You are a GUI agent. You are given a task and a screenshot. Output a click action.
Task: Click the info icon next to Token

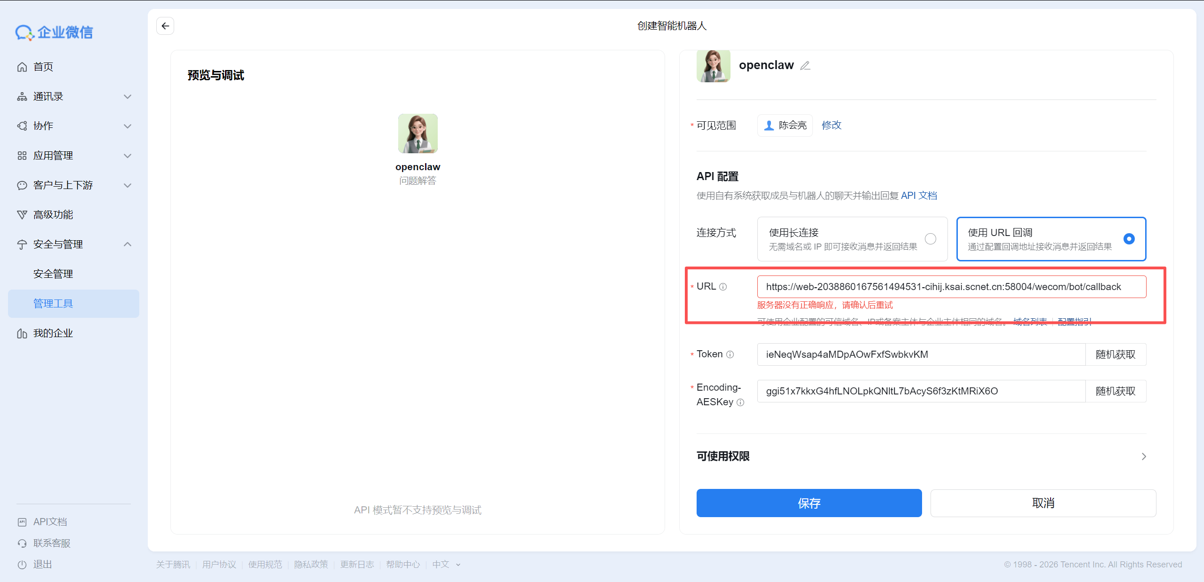click(x=730, y=354)
